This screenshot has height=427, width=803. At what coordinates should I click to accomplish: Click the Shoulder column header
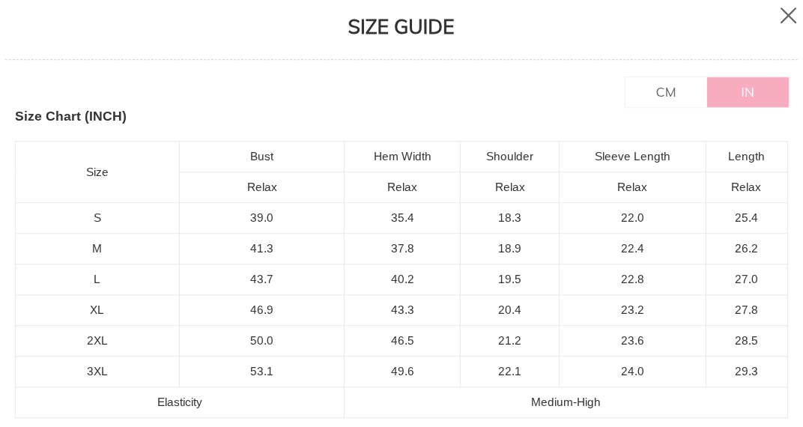coord(509,157)
